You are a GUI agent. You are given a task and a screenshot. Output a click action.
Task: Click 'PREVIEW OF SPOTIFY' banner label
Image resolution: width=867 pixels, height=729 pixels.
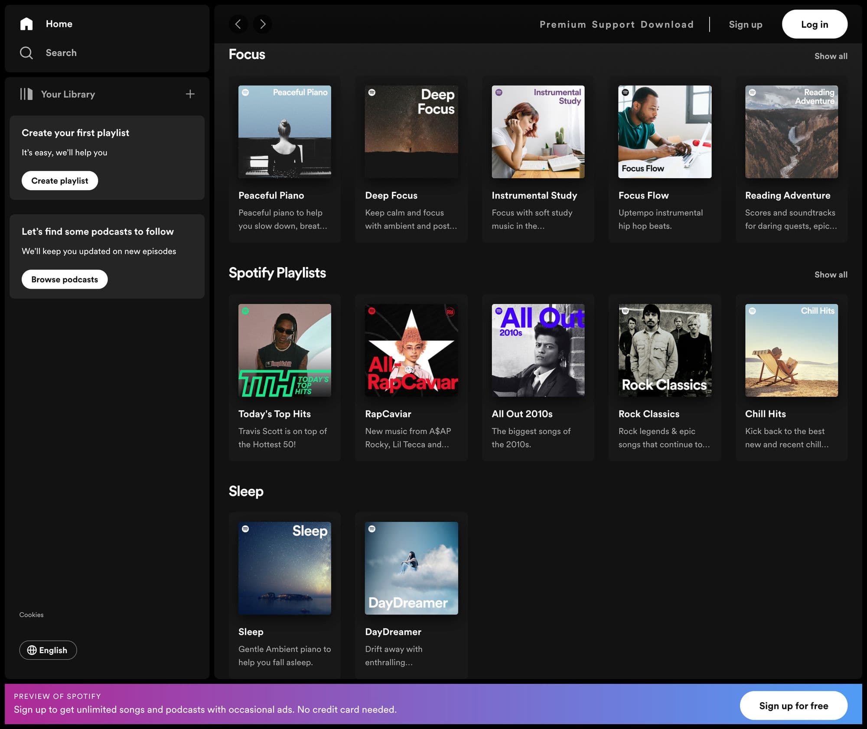[x=57, y=696]
